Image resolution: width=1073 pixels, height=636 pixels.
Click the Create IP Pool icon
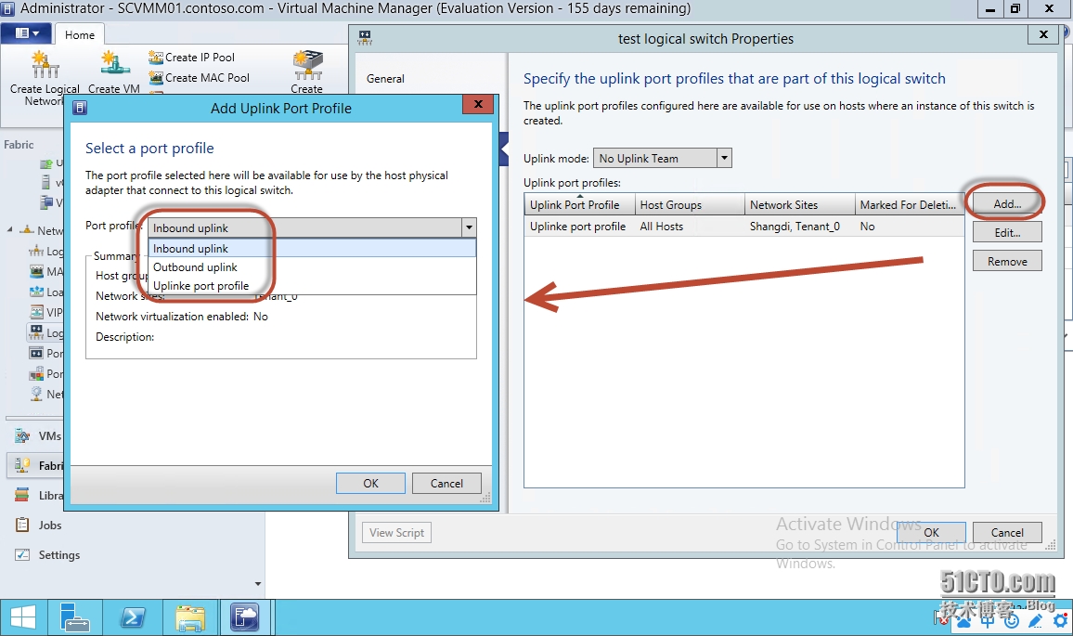(155, 58)
